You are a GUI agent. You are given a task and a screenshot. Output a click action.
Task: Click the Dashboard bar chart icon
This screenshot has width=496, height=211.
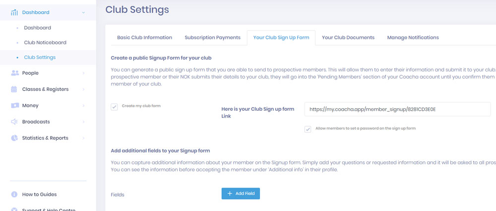14,12
